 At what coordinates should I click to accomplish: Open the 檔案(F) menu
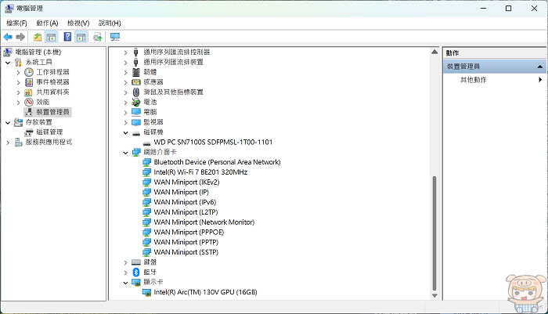tap(16, 23)
